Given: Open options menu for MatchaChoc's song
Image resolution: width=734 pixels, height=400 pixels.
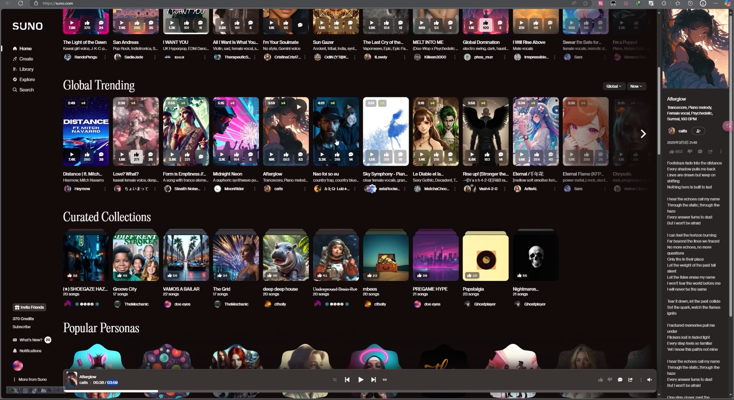Looking at the screenshot, I should 455,189.
